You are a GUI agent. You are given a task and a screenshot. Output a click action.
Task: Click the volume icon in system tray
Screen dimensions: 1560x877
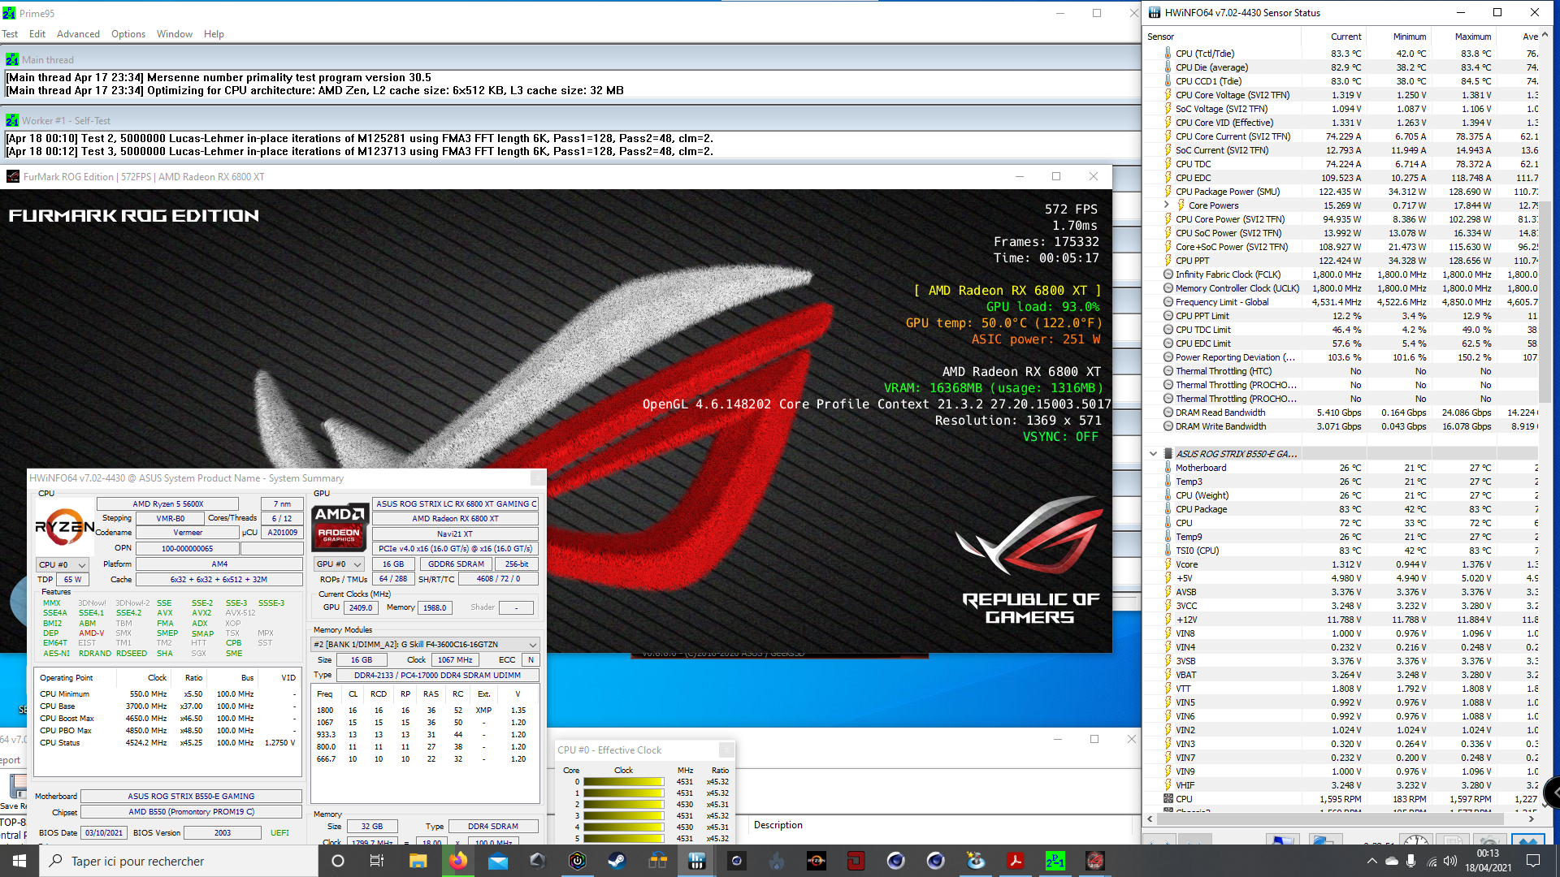click(1450, 861)
